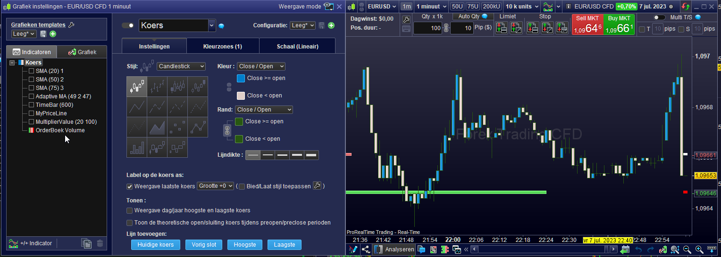
Task: Pick the pale Close < open fill swatch
Action: (241, 96)
